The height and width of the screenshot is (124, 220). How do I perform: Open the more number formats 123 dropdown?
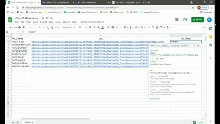click(56, 27)
